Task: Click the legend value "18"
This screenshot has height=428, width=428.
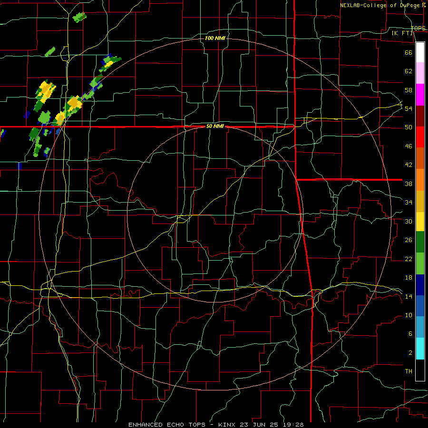Action: [x=409, y=278]
